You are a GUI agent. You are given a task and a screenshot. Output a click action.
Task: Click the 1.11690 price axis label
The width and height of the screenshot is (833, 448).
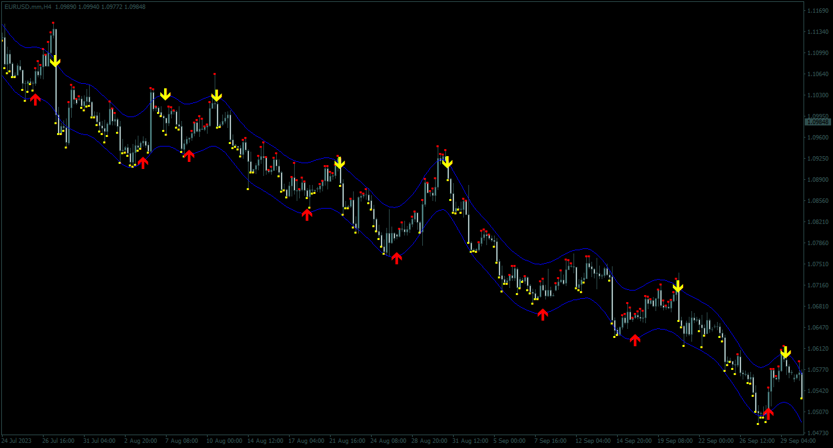[818, 11]
